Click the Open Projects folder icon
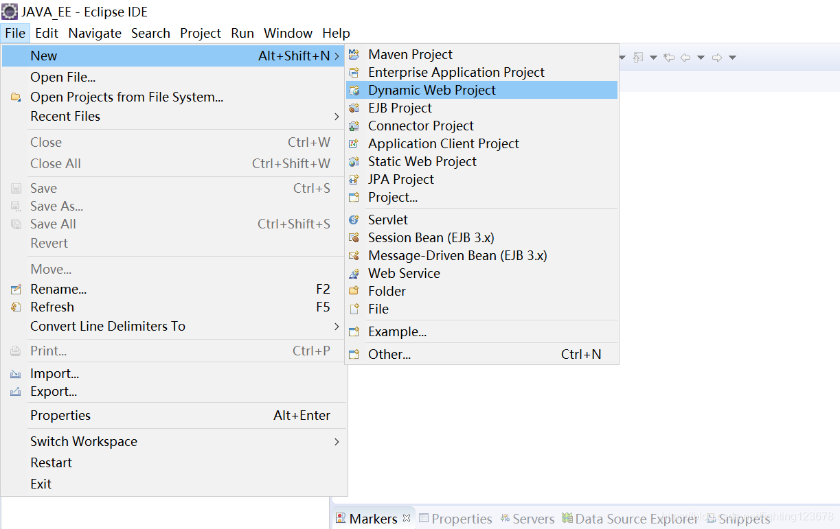Viewport: 840px width, 529px height. [16, 97]
